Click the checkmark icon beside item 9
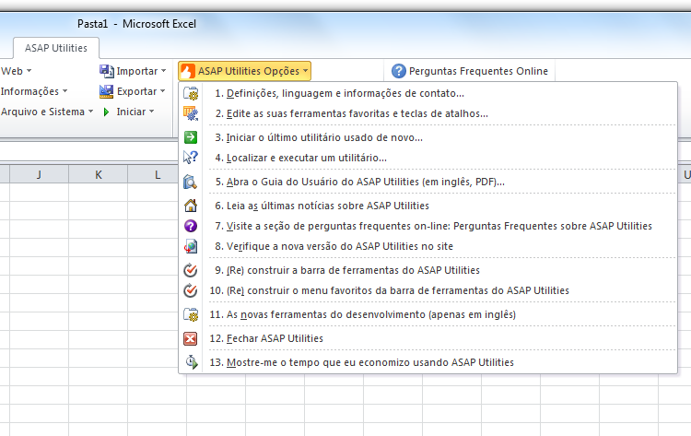 [x=191, y=270]
